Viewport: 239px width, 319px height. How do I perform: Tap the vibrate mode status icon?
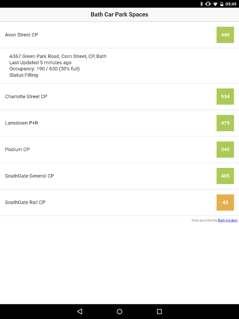tap(208, 4)
